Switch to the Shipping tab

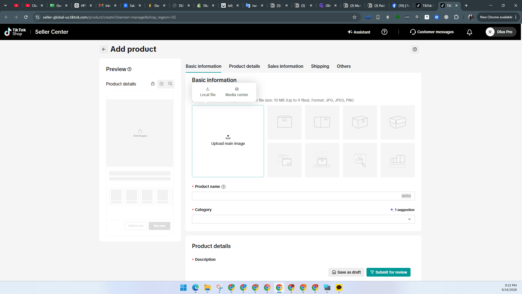(x=320, y=66)
